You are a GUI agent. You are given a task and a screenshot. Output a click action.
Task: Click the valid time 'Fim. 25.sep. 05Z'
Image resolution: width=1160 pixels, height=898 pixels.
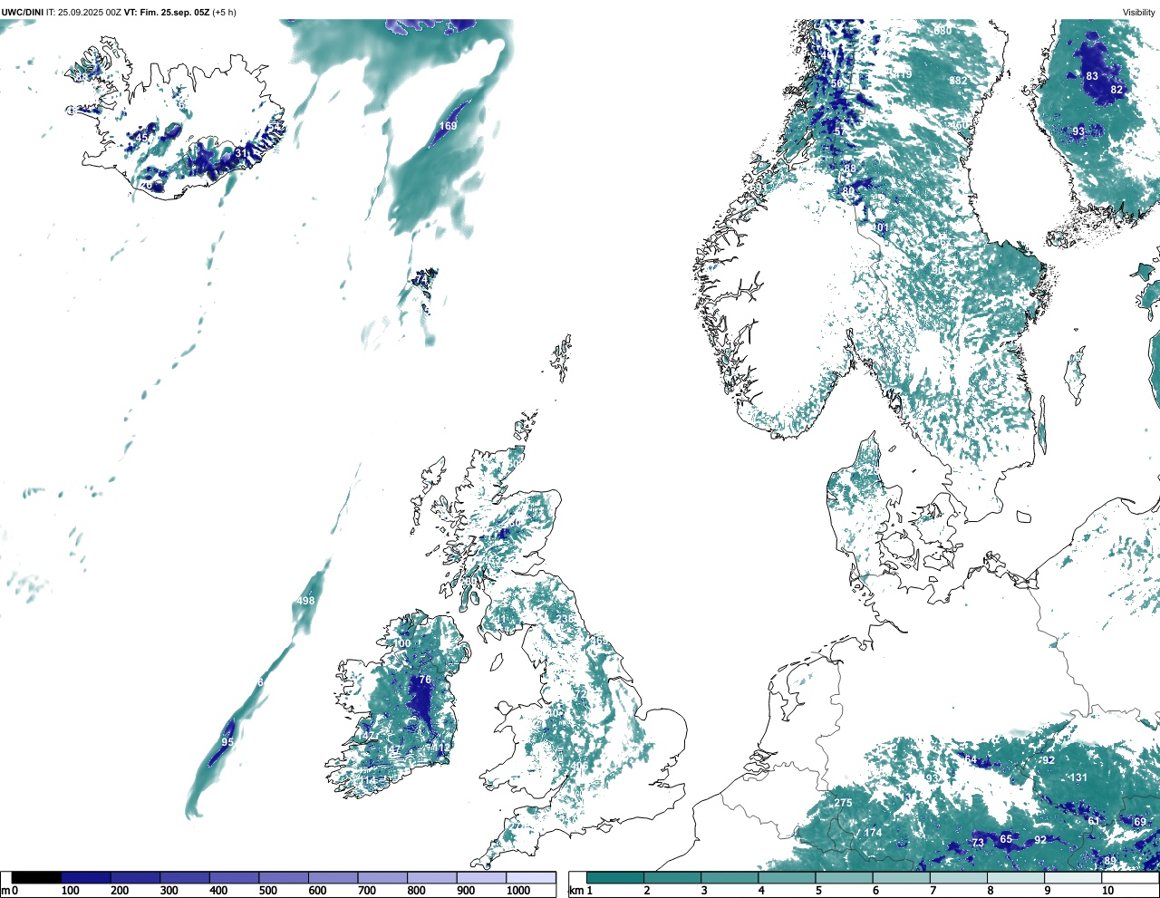[x=173, y=12]
